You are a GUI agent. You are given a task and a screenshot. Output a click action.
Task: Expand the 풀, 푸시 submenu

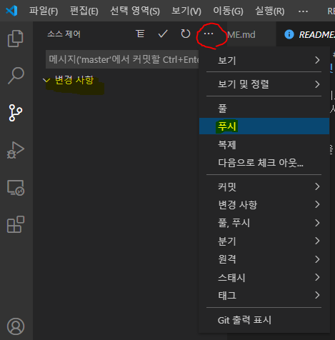coord(264,223)
